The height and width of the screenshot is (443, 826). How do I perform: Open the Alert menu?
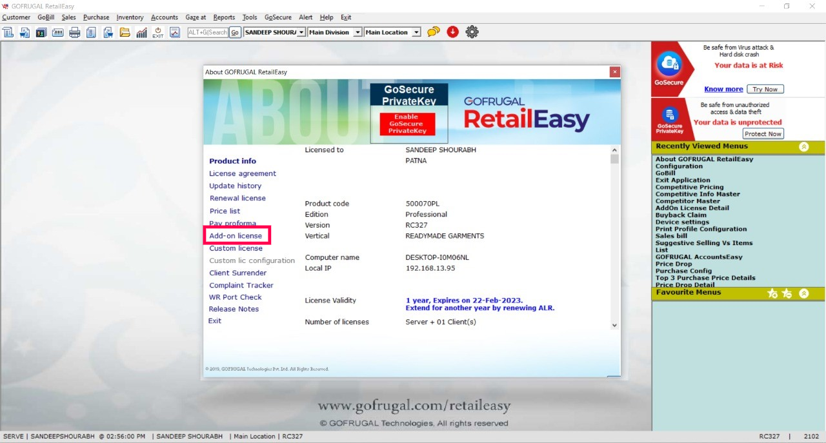coord(306,17)
